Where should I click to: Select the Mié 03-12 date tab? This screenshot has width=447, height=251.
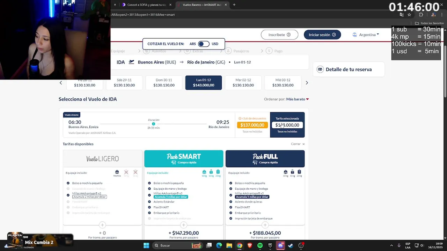coord(283,83)
